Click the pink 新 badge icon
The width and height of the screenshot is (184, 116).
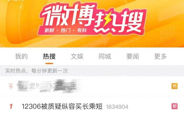coord(175,106)
